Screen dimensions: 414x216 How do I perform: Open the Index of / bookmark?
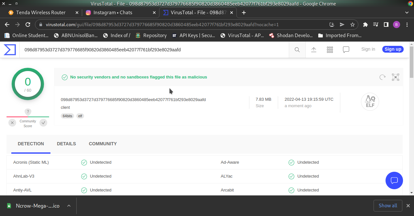pyautogui.click(x=116, y=36)
